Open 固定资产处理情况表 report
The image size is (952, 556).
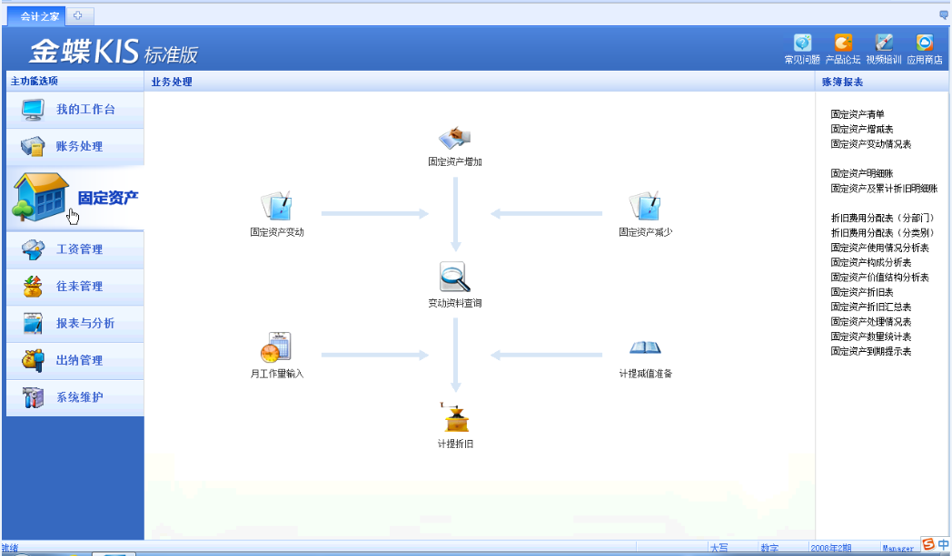[870, 322]
